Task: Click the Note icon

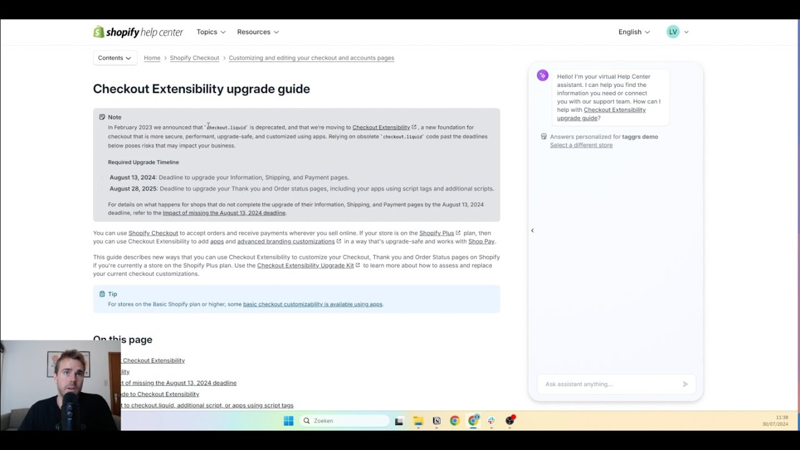Action: pos(102,117)
